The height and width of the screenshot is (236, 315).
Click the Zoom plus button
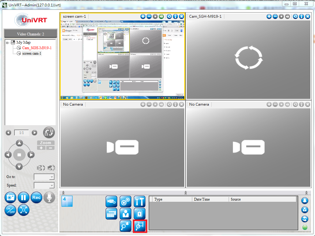(41, 148)
